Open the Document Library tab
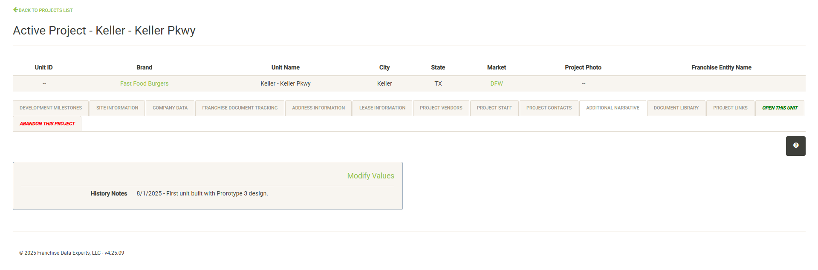This screenshot has width=818, height=270. click(676, 108)
